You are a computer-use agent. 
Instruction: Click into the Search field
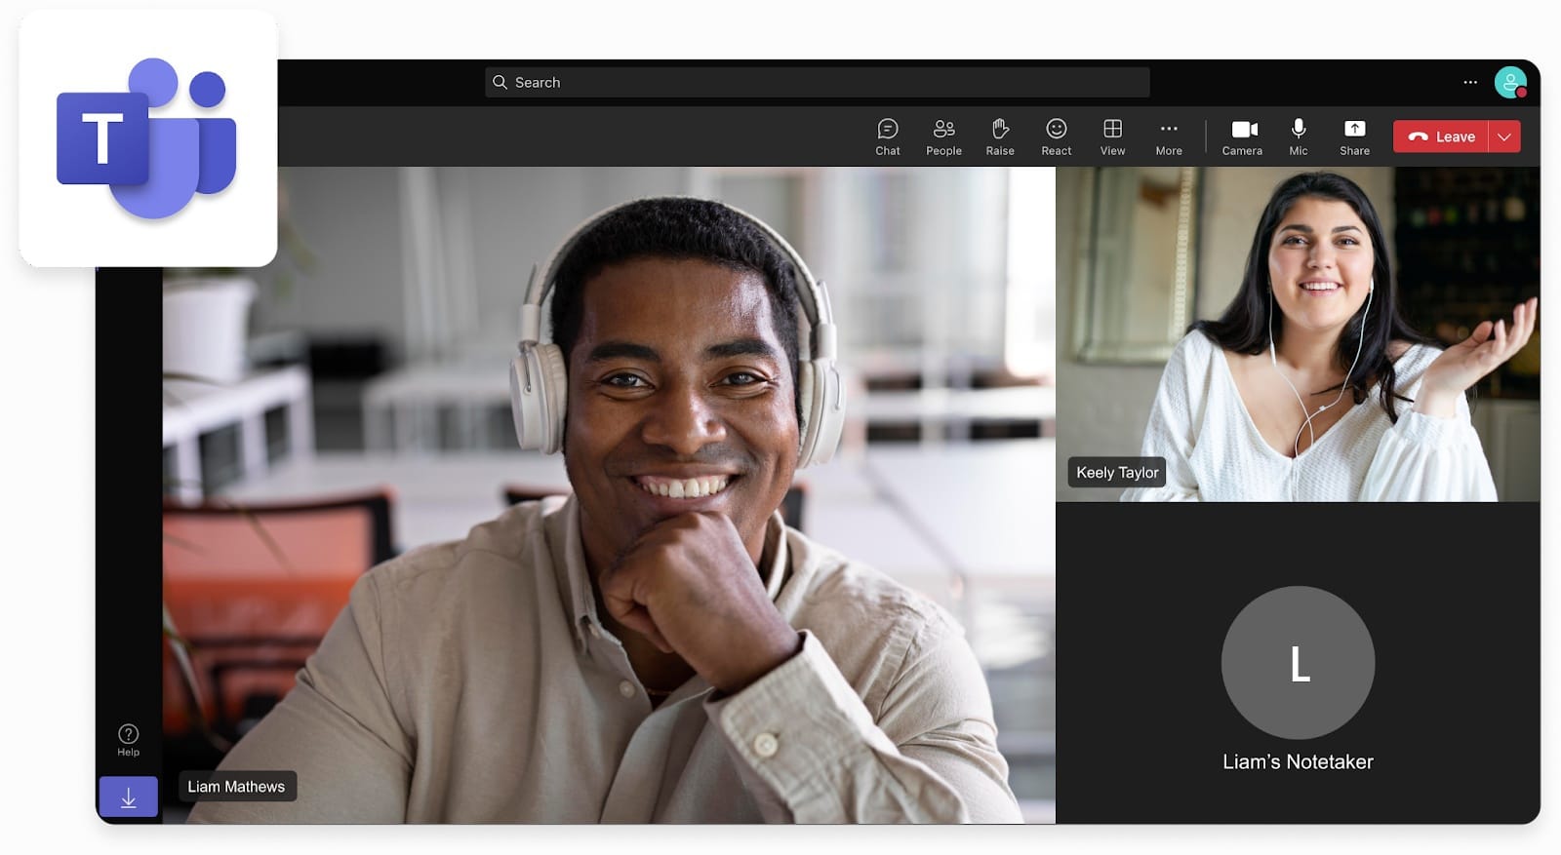(x=817, y=83)
